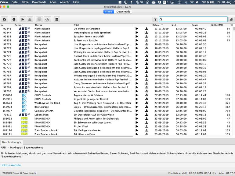Download 'So geht ein gelungener Bericht'
This screenshot has width=235, height=176.
tap(147, 99)
